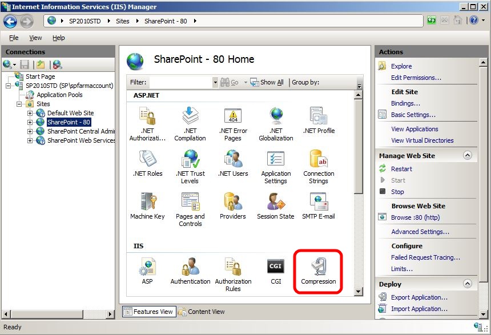Stop the web site

[x=397, y=192]
